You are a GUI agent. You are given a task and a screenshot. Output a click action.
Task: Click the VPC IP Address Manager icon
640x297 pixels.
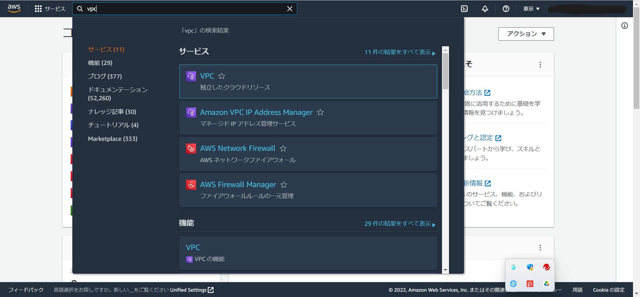point(191,112)
